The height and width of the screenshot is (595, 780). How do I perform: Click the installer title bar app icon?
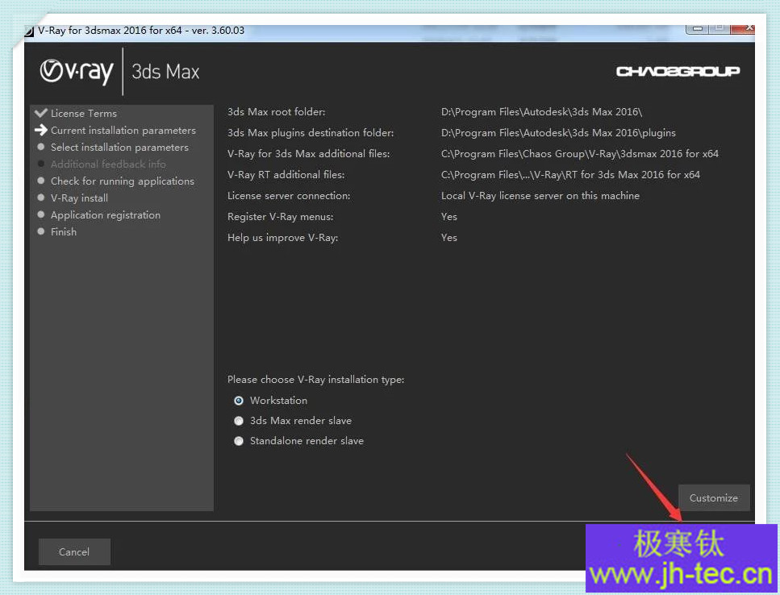[x=29, y=31]
